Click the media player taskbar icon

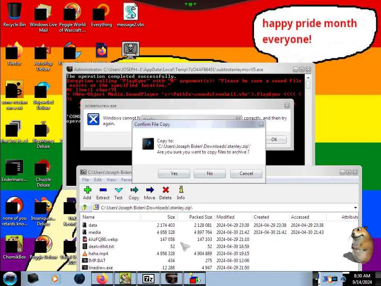(55, 279)
